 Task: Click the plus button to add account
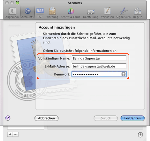(10, 134)
